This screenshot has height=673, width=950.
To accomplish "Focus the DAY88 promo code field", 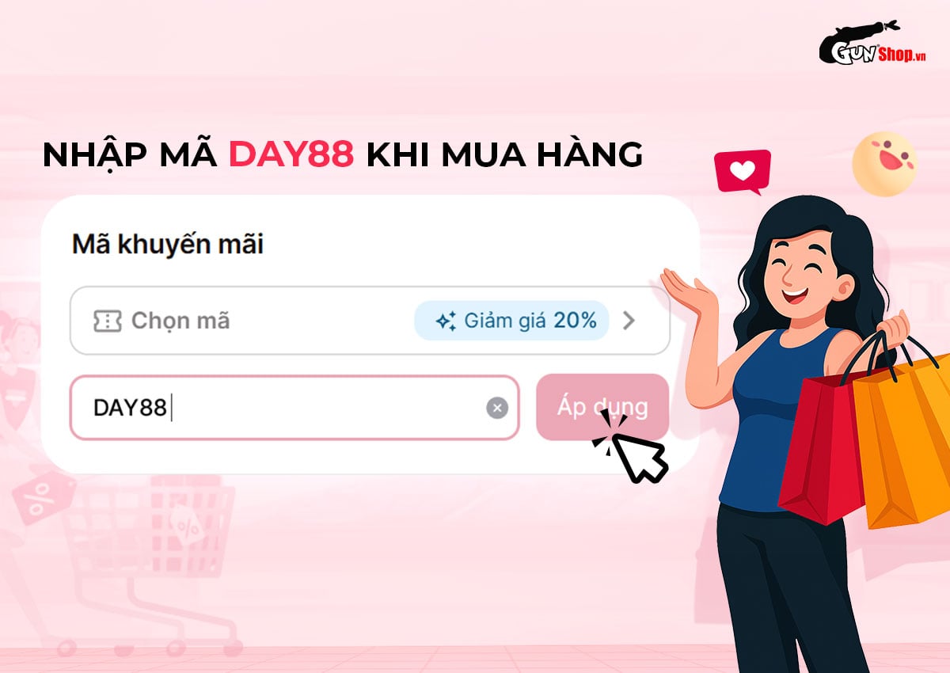I will coord(294,408).
